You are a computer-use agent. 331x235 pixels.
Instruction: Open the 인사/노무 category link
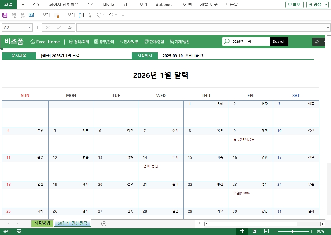coord(129,42)
